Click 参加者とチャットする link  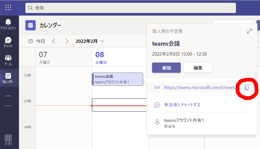click(182, 105)
